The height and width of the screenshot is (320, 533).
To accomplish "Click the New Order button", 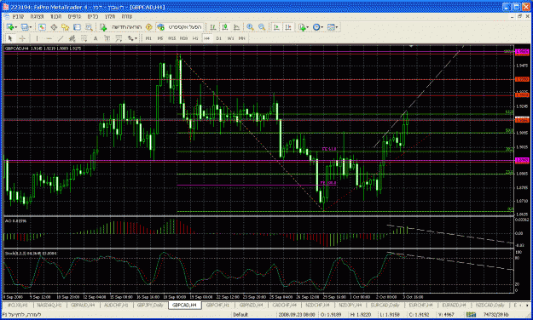I will pyautogui.click(x=121, y=27).
